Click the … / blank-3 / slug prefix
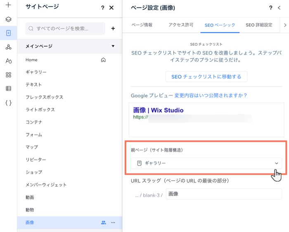Screen dimensions: 289x232 [149, 195]
